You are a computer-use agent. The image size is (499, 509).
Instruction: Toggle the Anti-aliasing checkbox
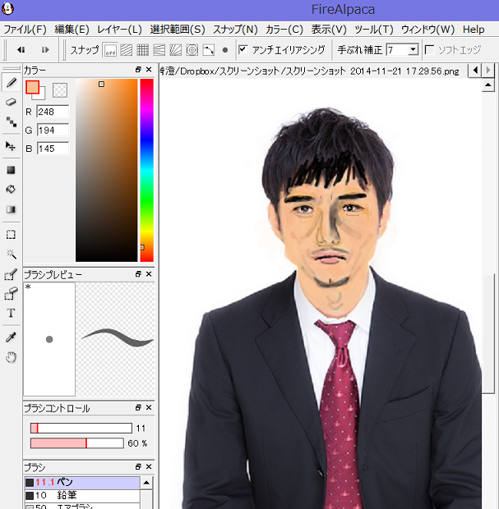click(243, 49)
